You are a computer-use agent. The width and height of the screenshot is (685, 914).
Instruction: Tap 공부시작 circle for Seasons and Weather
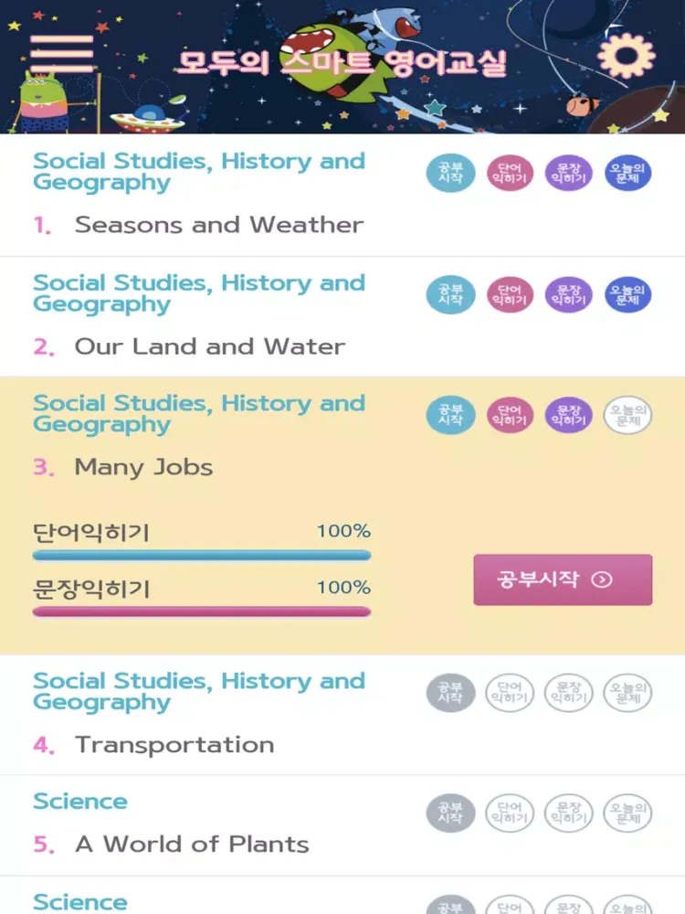450,174
